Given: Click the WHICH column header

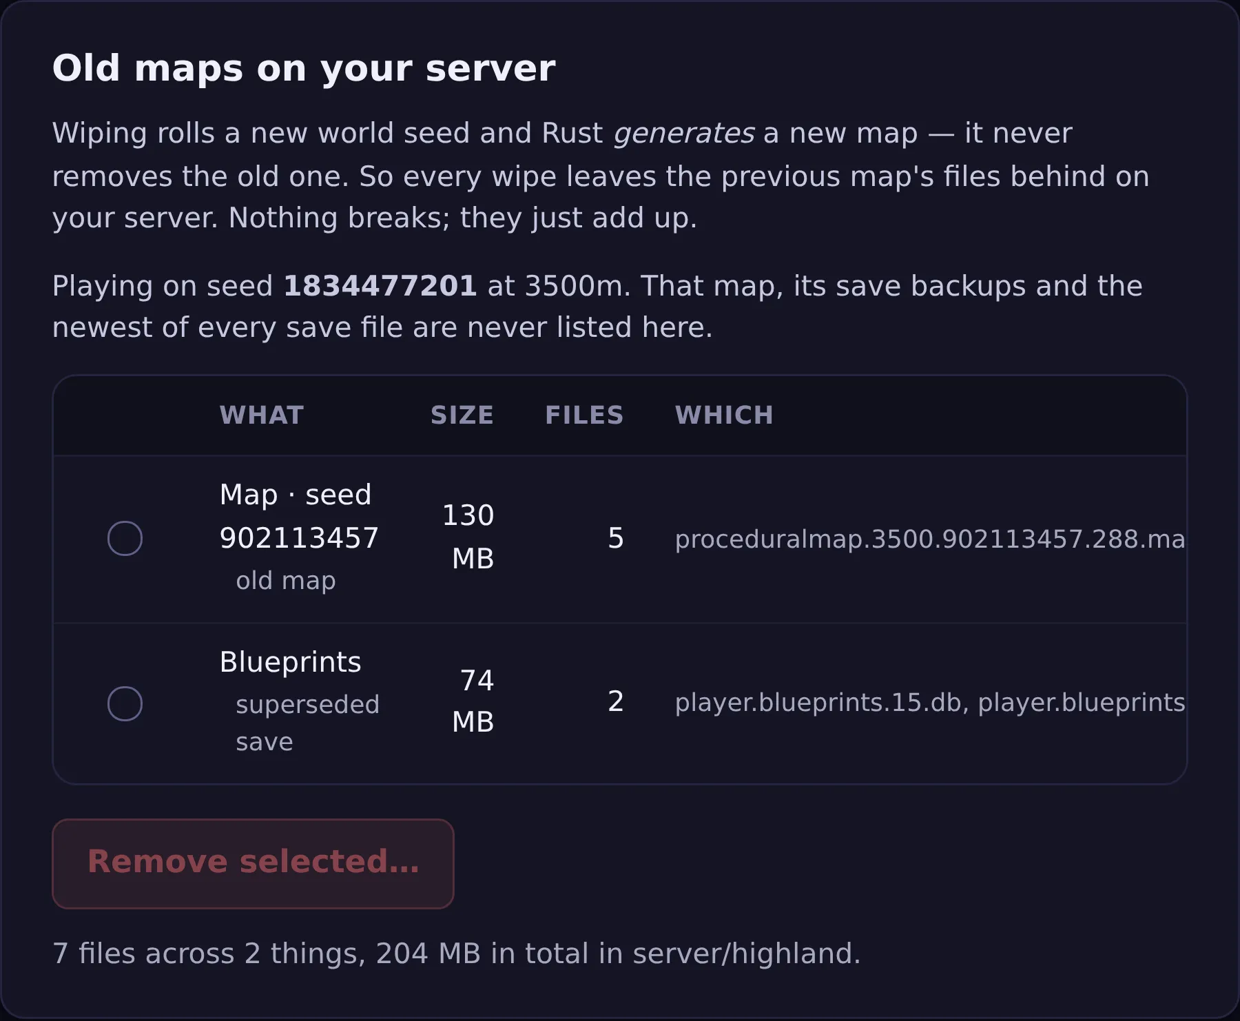Looking at the screenshot, I should point(724,415).
